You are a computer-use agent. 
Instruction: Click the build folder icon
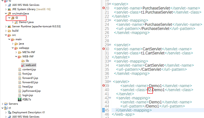tap(9, 31)
